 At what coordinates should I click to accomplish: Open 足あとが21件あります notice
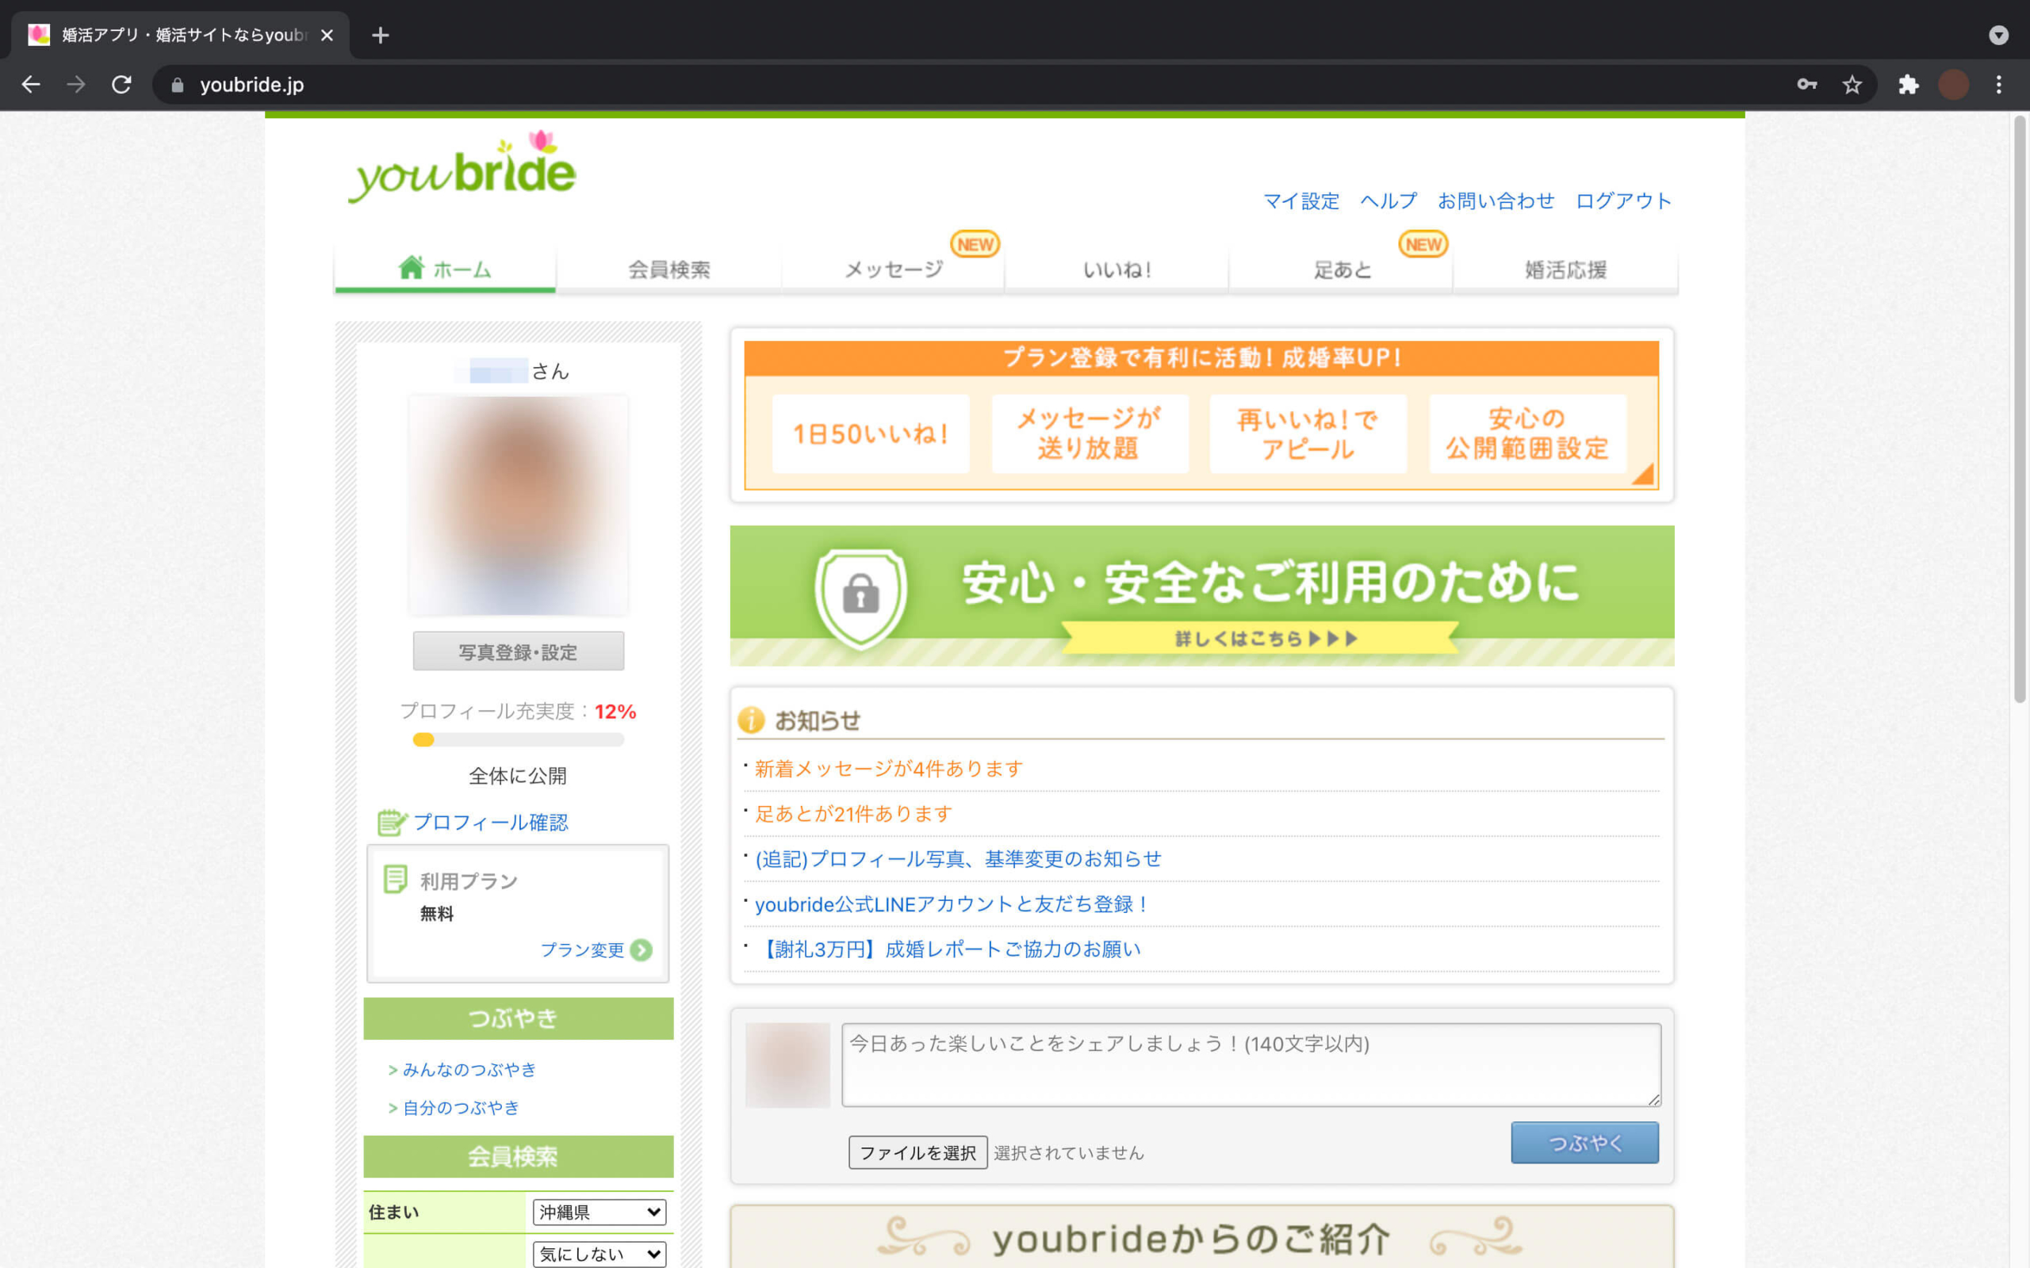pos(853,813)
